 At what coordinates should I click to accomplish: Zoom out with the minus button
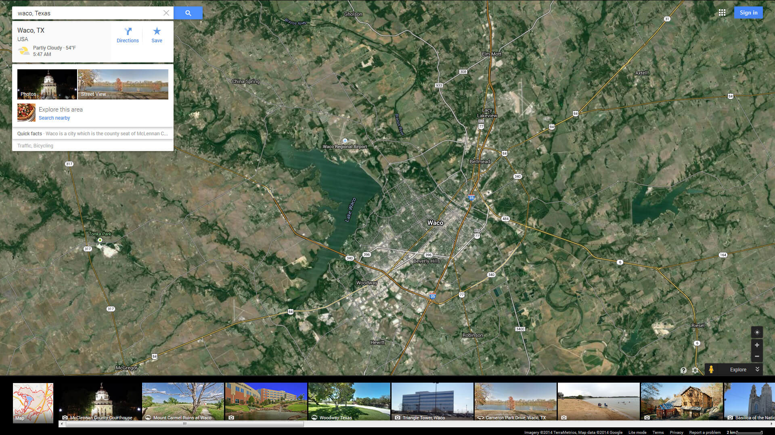pos(757,356)
